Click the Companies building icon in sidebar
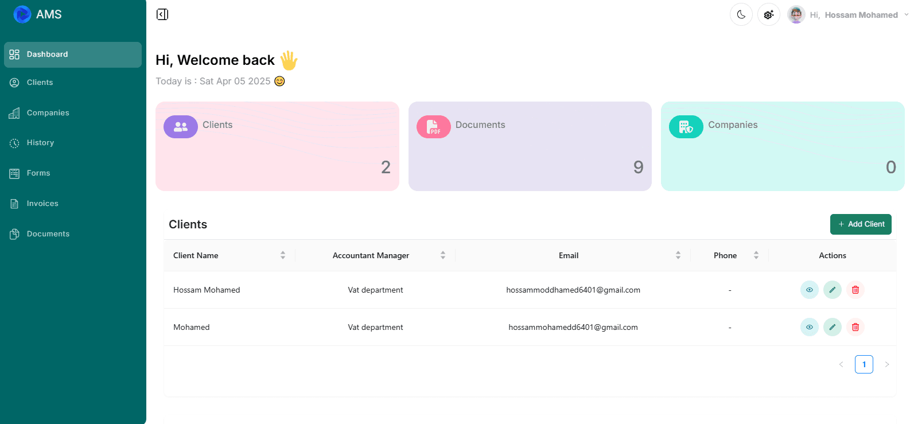914x424 pixels. [x=14, y=113]
